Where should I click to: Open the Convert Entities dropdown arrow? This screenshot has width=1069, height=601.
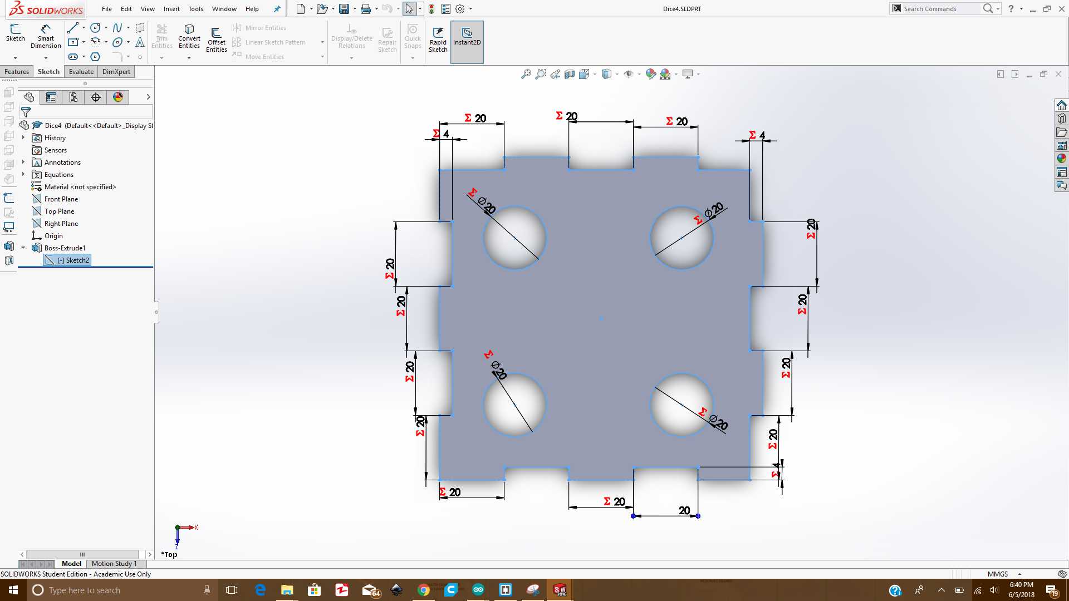tap(189, 58)
